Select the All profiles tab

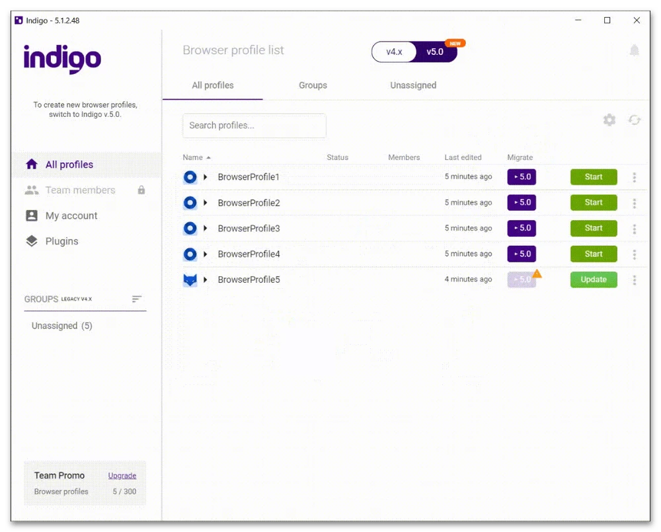[x=212, y=85]
